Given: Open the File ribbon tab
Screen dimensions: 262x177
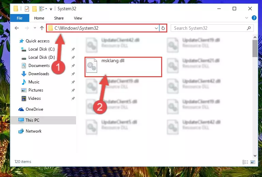Looking at the screenshot, I should 19,18.
